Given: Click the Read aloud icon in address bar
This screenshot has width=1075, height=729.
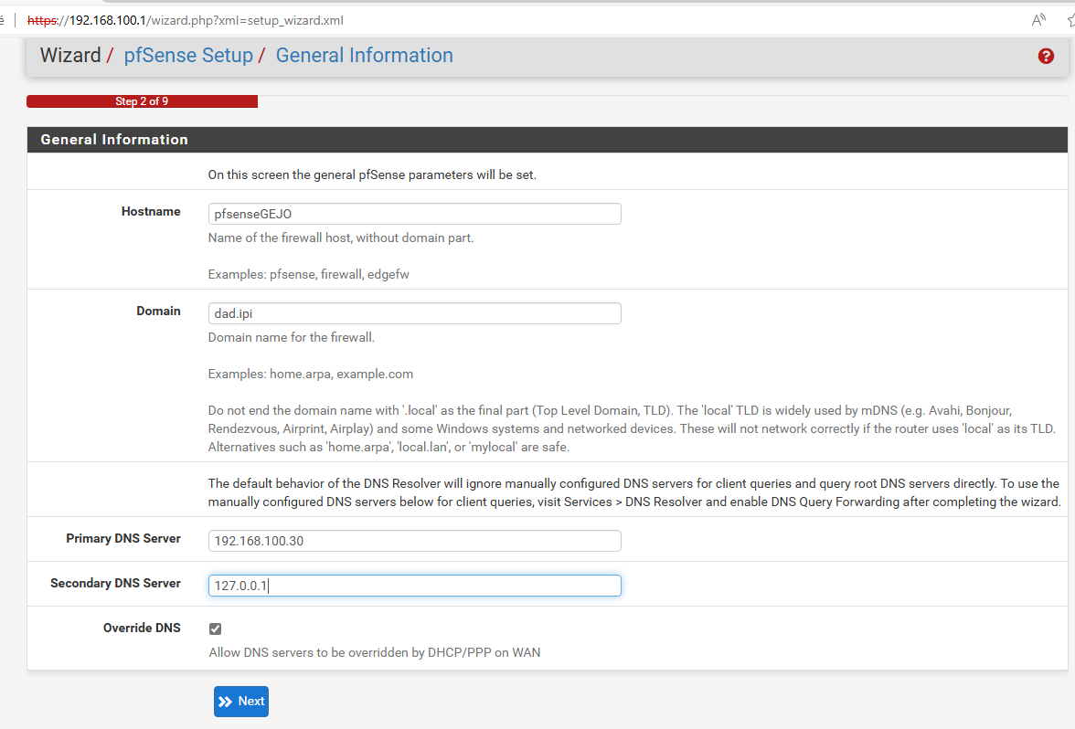Looking at the screenshot, I should (1038, 20).
